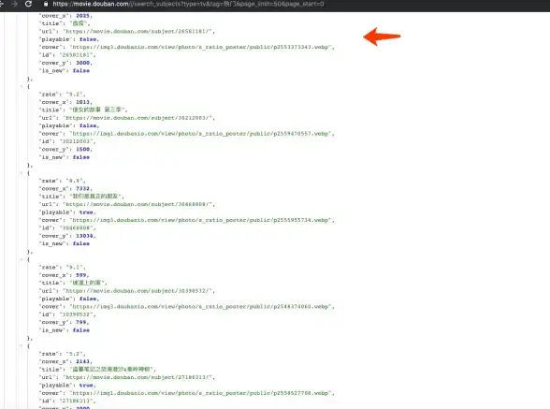Click the "cover_y": 3000 value
The image size is (550, 409).
(x=82, y=63)
